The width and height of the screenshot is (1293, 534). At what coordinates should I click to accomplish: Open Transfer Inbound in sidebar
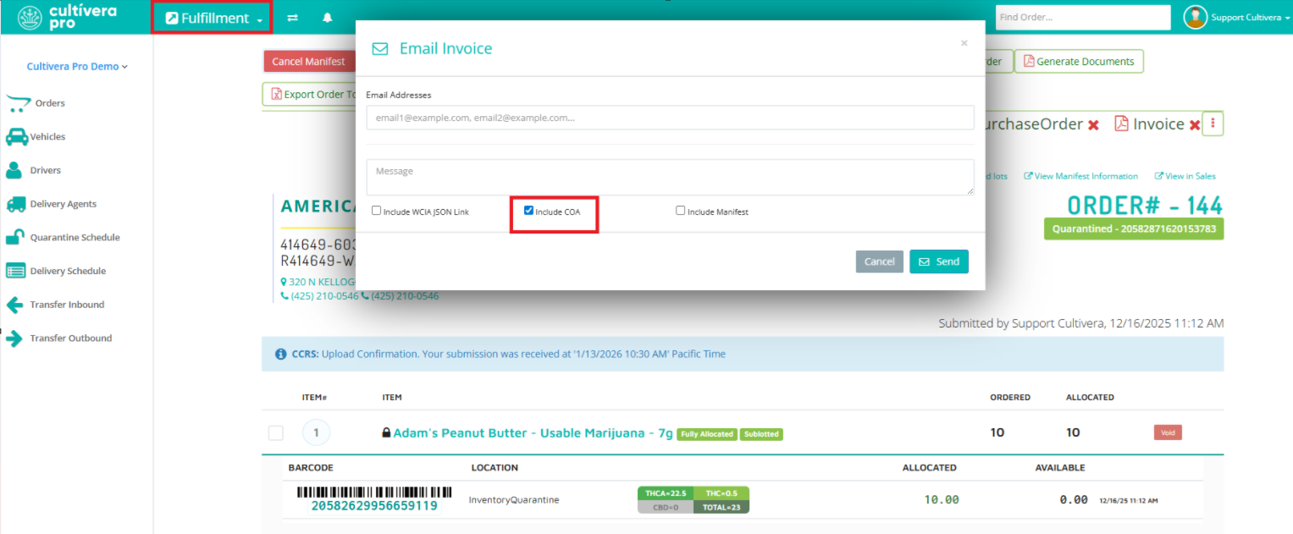[x=67, y=305]
